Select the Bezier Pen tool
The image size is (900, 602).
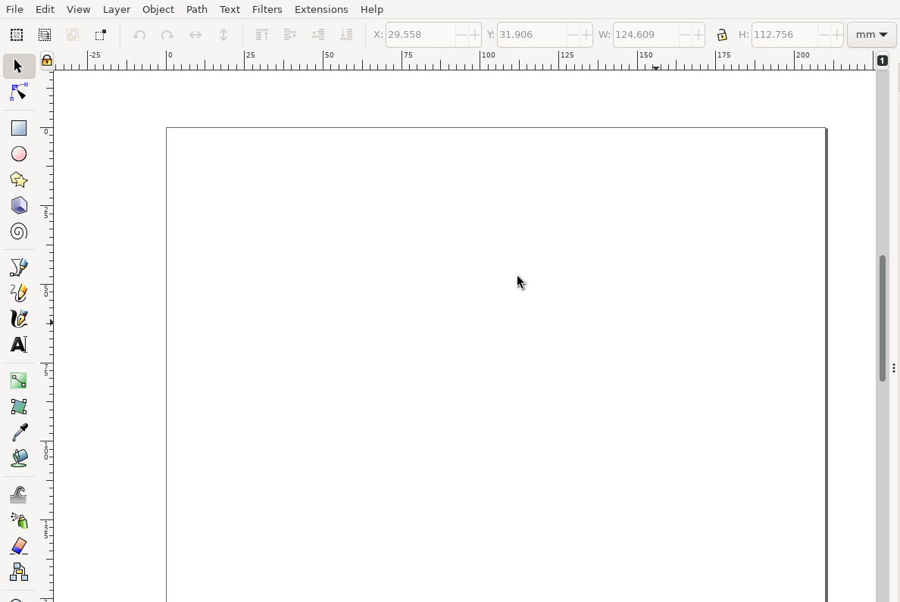18,267
